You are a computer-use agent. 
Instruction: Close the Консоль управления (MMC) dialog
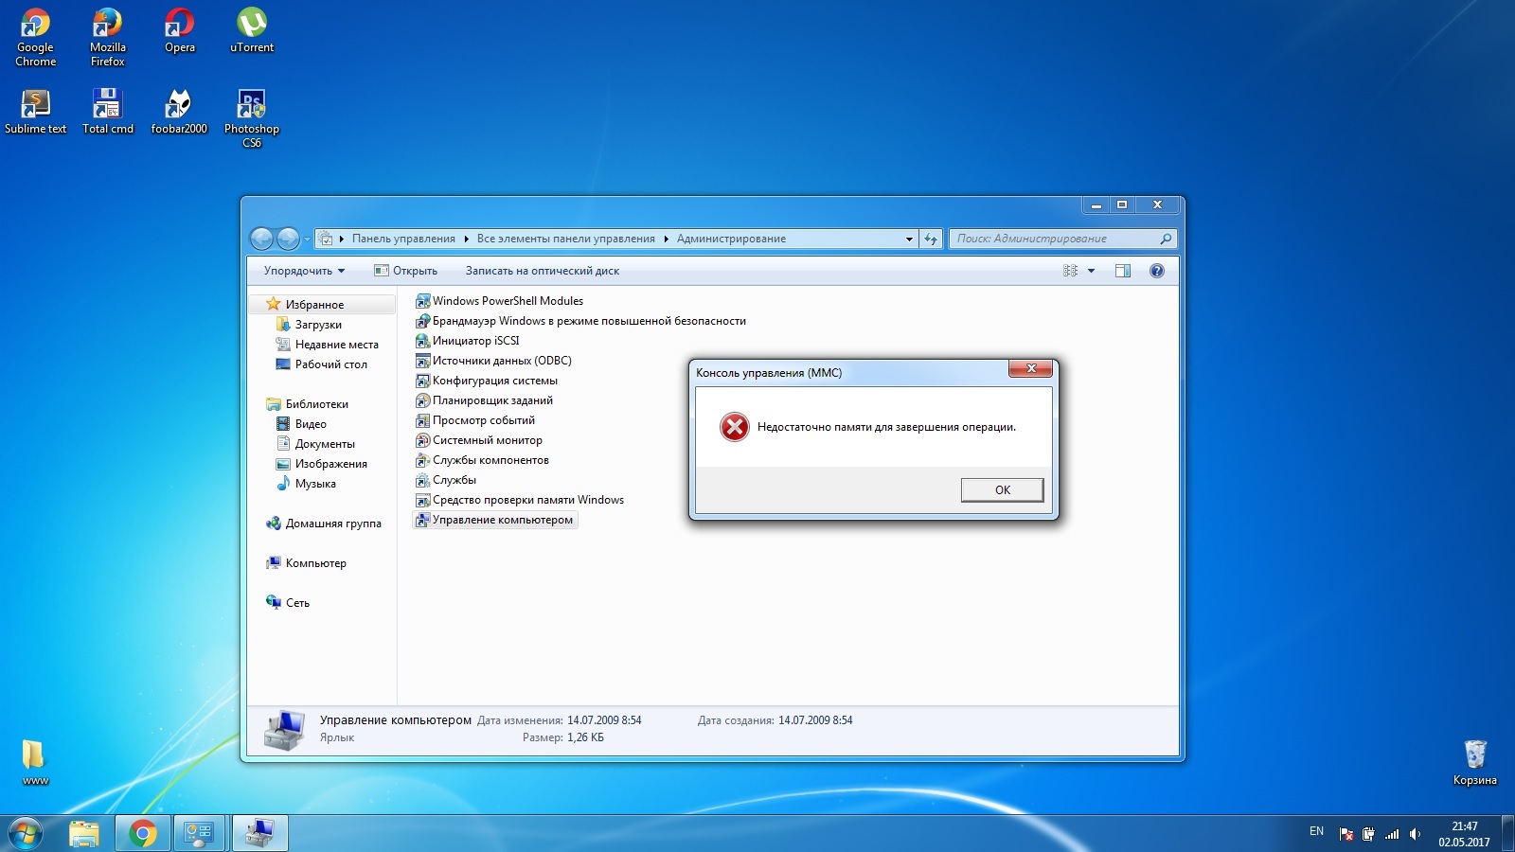1031,368
